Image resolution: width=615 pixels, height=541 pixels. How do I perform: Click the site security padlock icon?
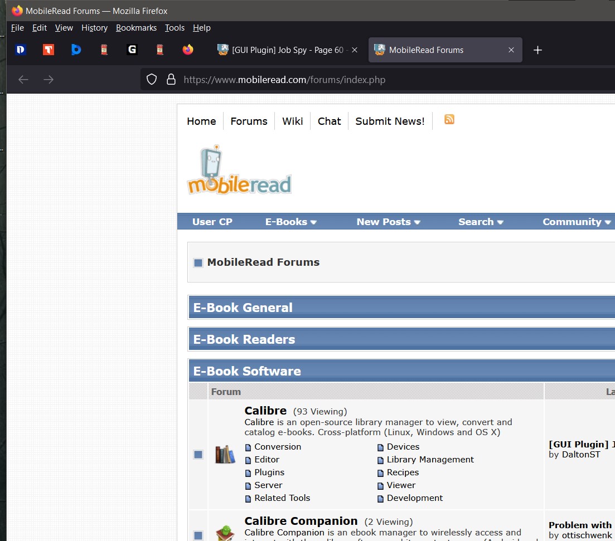(x=171, y=80)
